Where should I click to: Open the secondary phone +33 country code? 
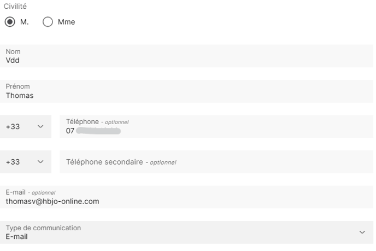point(26,162)
